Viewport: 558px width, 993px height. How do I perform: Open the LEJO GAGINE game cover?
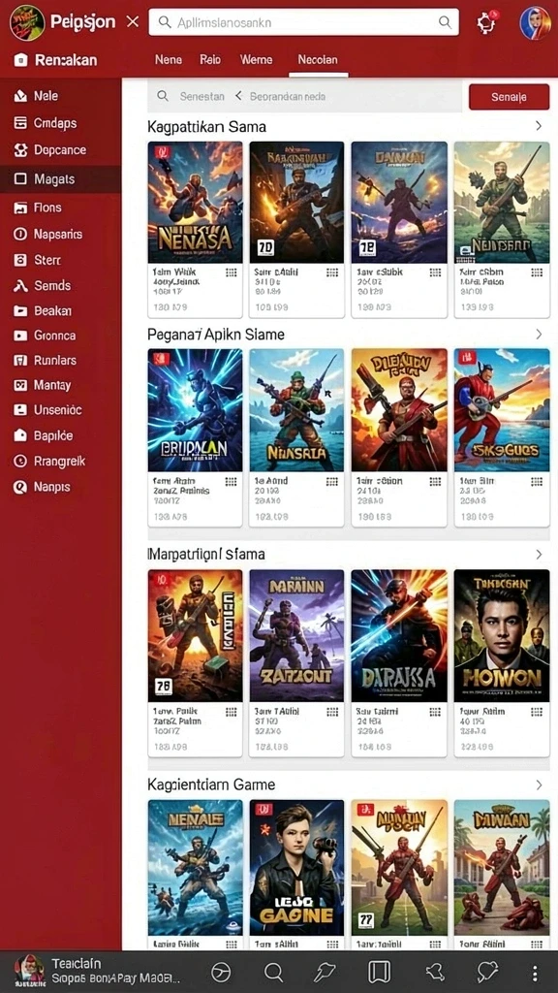pos(296,868)
